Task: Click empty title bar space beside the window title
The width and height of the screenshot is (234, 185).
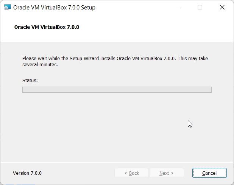Action: (133, 7)
